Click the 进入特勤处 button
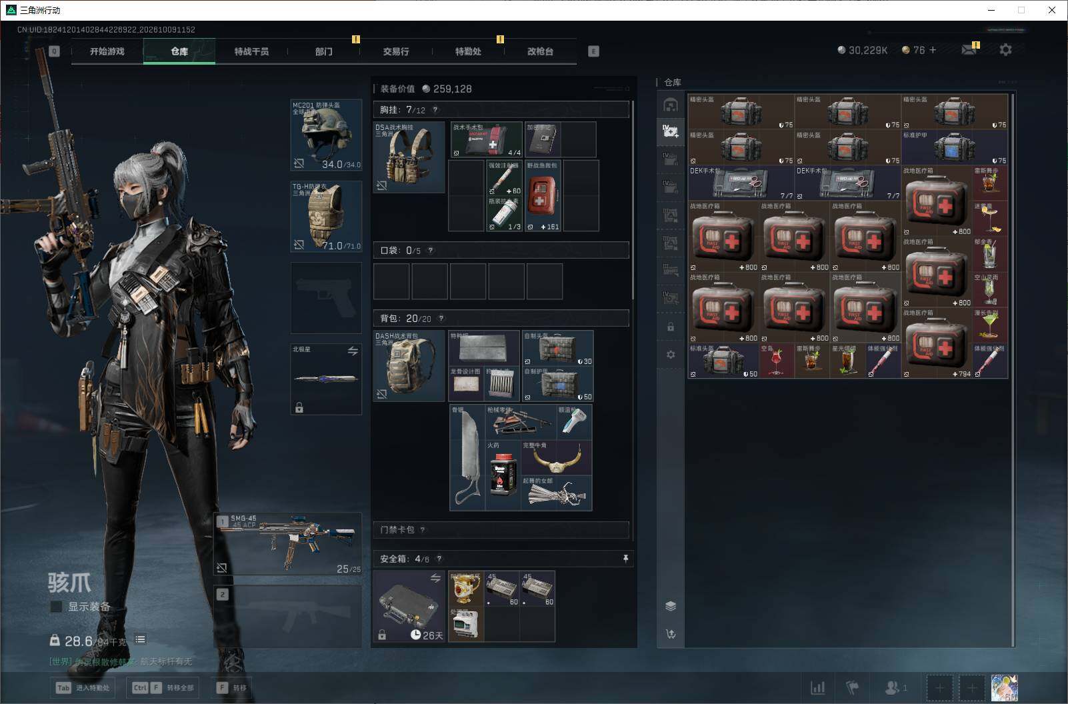 [83, 687]
